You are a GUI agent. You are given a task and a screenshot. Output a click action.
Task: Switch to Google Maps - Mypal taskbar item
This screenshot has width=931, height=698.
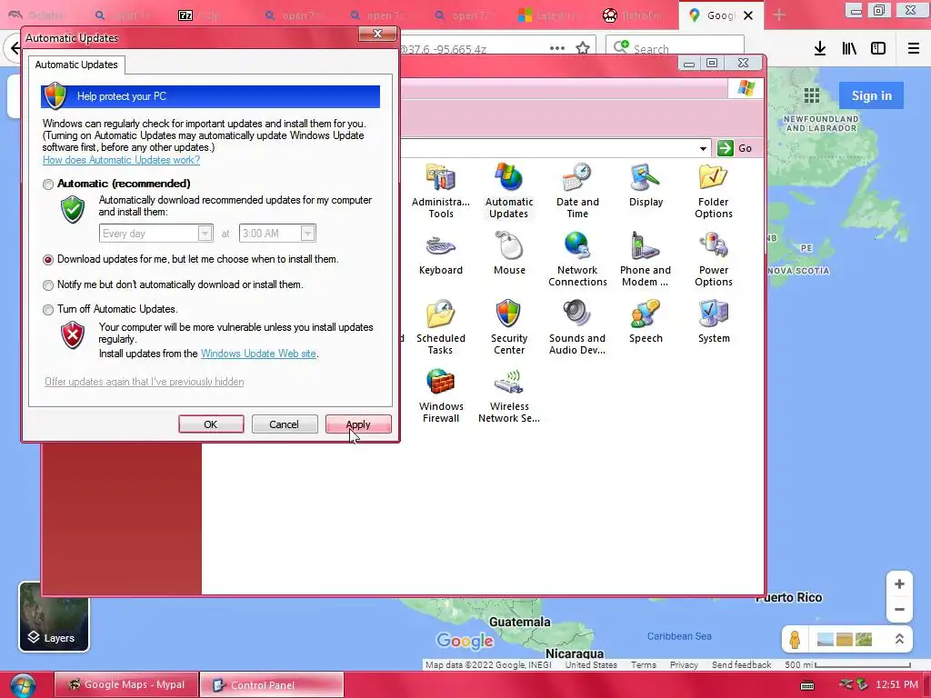pyautogui.click(x=125, y=684)
